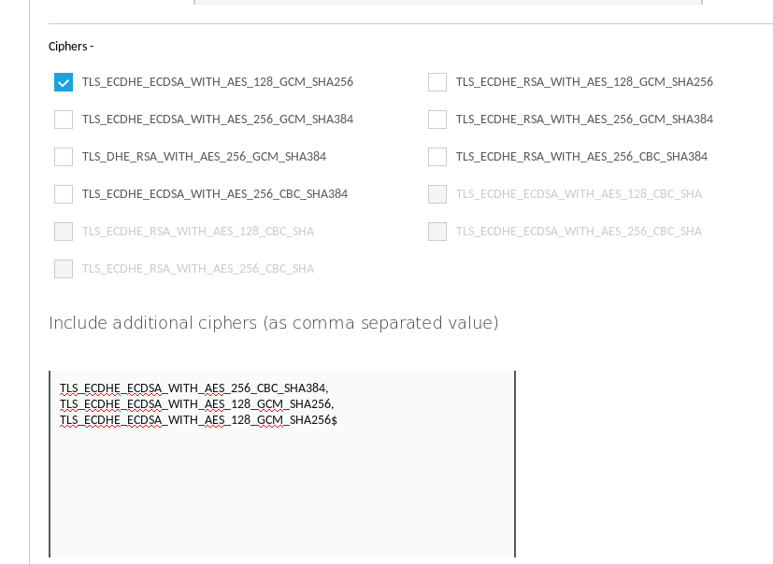This screenshot has width=773, height=564.
Task: Click the disabled TLS_ECDHE_ECDSA_WITH_AES_256_CBC_SHA checkbox
Action: pyautogui.click(x=437, y=232)
